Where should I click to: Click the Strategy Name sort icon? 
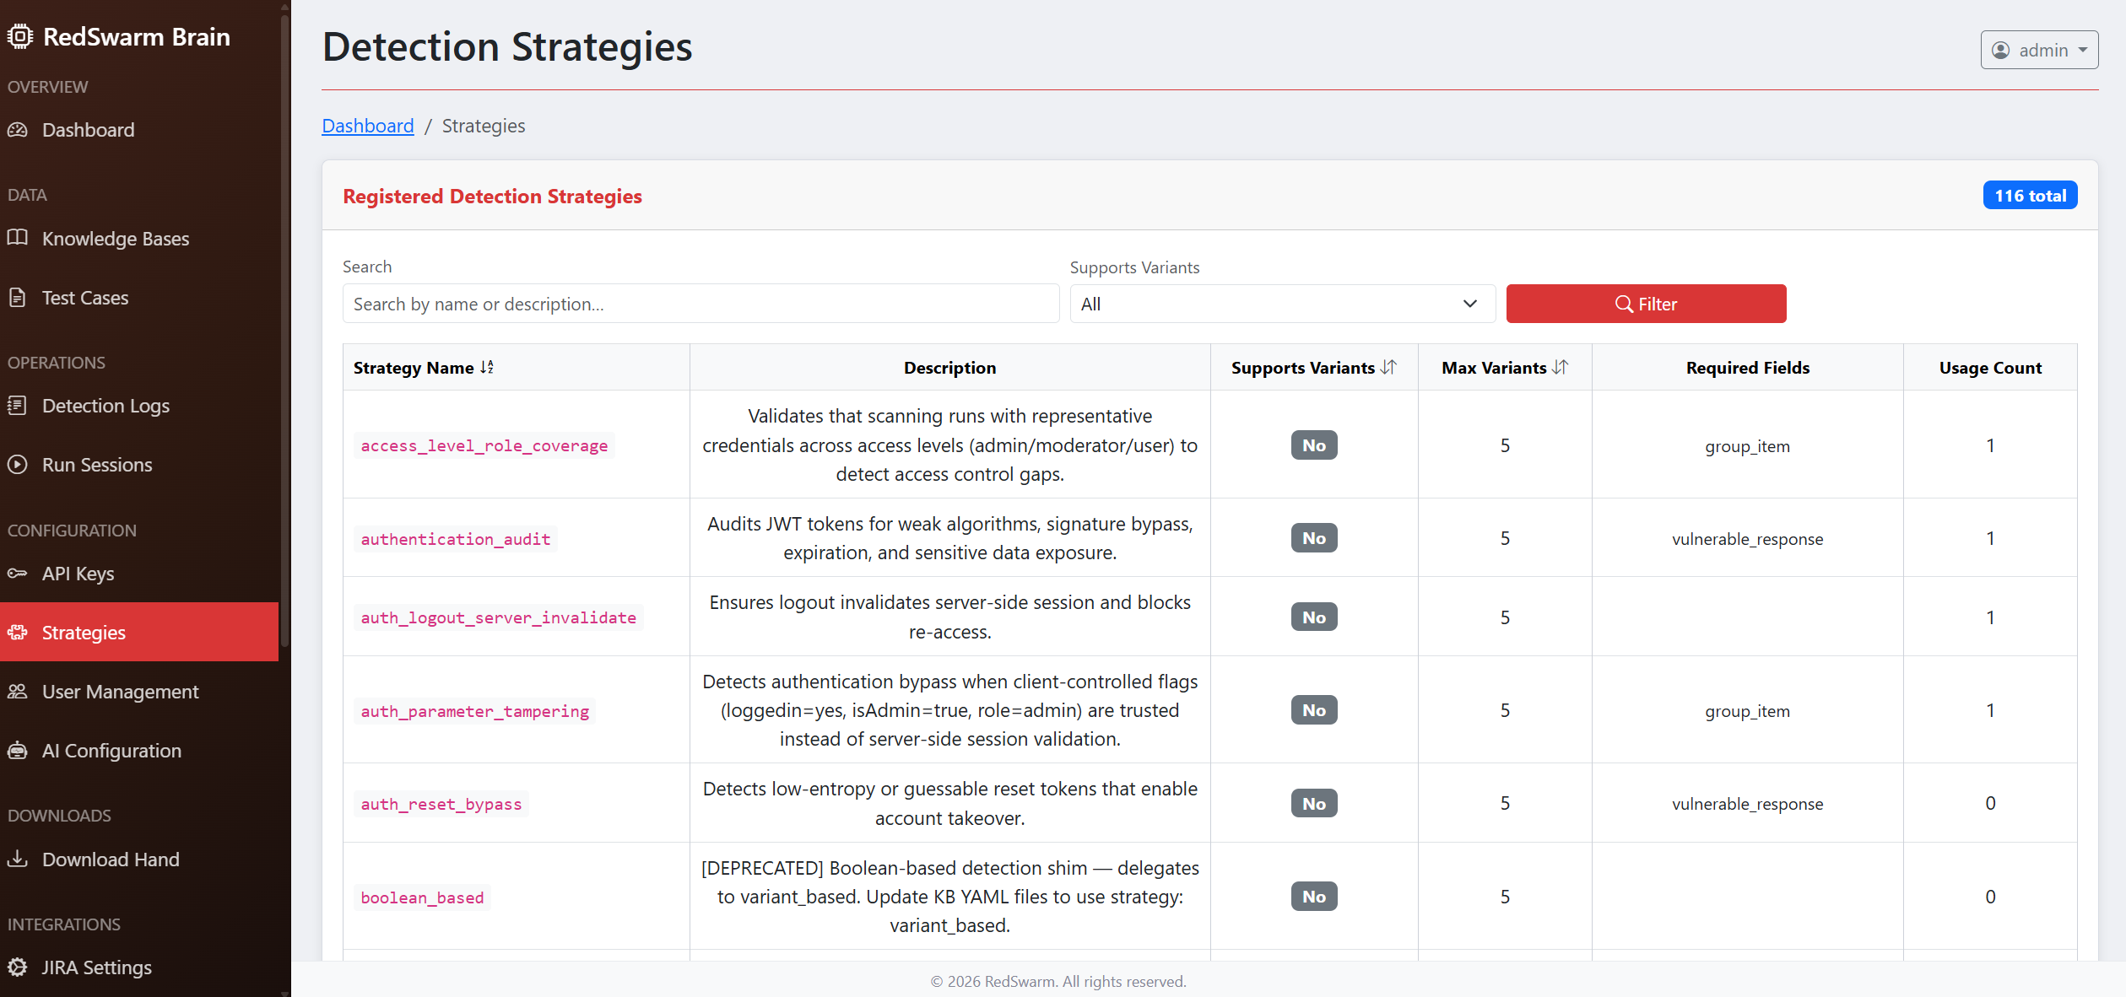click(x=487, y=367)
